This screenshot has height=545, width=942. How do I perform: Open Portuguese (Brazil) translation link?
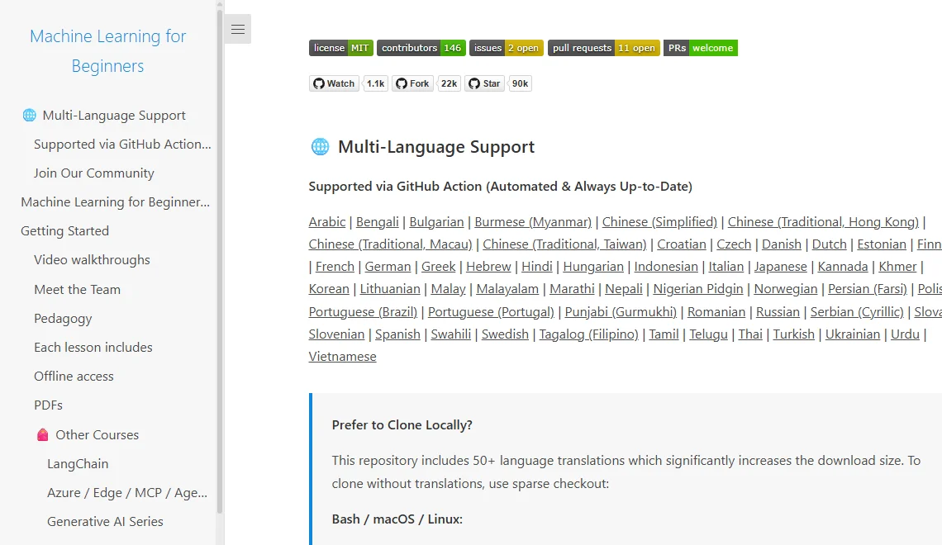363,311
